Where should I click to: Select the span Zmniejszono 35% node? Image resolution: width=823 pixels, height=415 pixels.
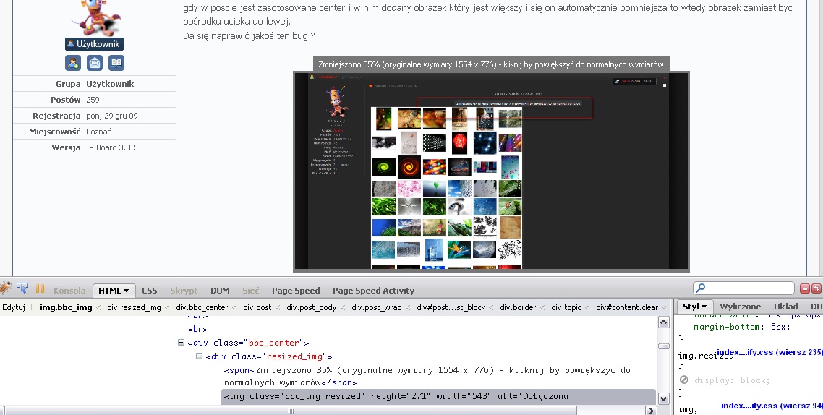pyautogui.click(x=427, y=376)
